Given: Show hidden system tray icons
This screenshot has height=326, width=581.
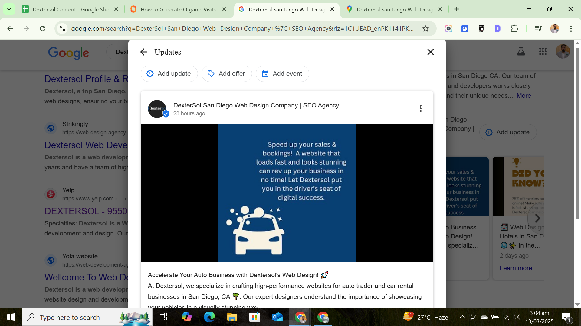Looking at the screenshot, I should [x=462, y=317].
